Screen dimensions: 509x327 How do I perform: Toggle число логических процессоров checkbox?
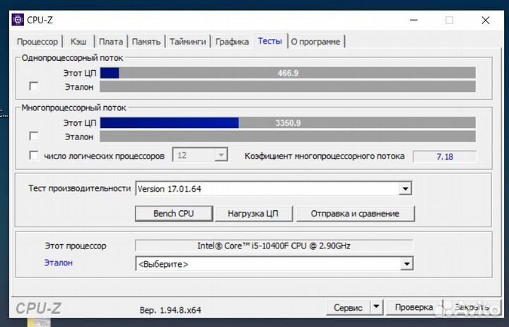pos(34,156)
